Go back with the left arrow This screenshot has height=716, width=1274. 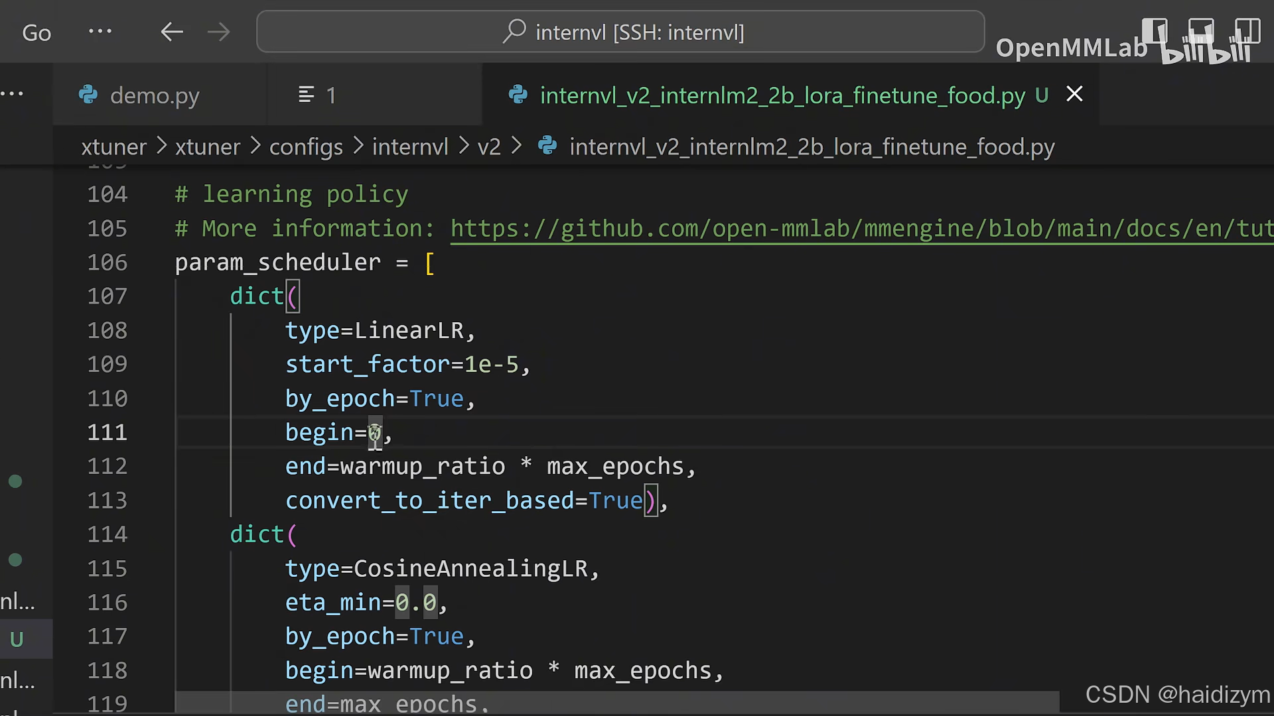click(172, 32)
